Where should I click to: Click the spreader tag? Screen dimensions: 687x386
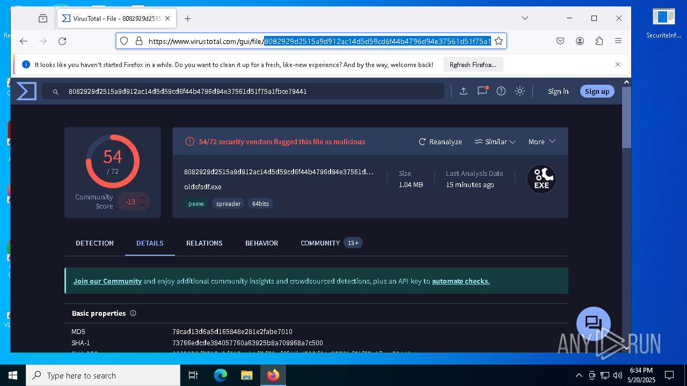click(x=228, y=204)
